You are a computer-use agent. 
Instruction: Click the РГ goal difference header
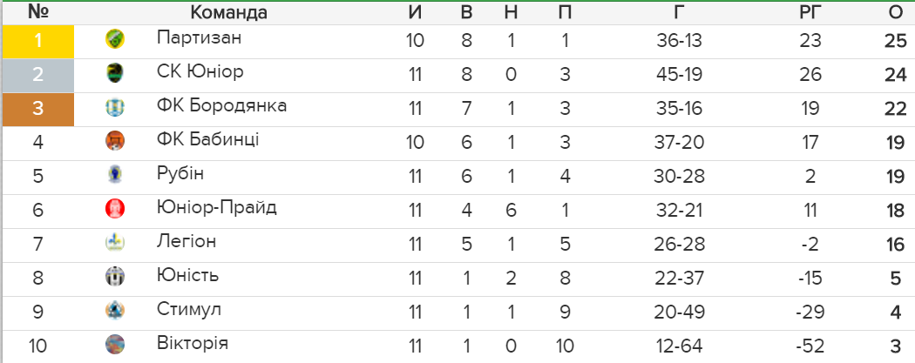[x=810, y=12]
